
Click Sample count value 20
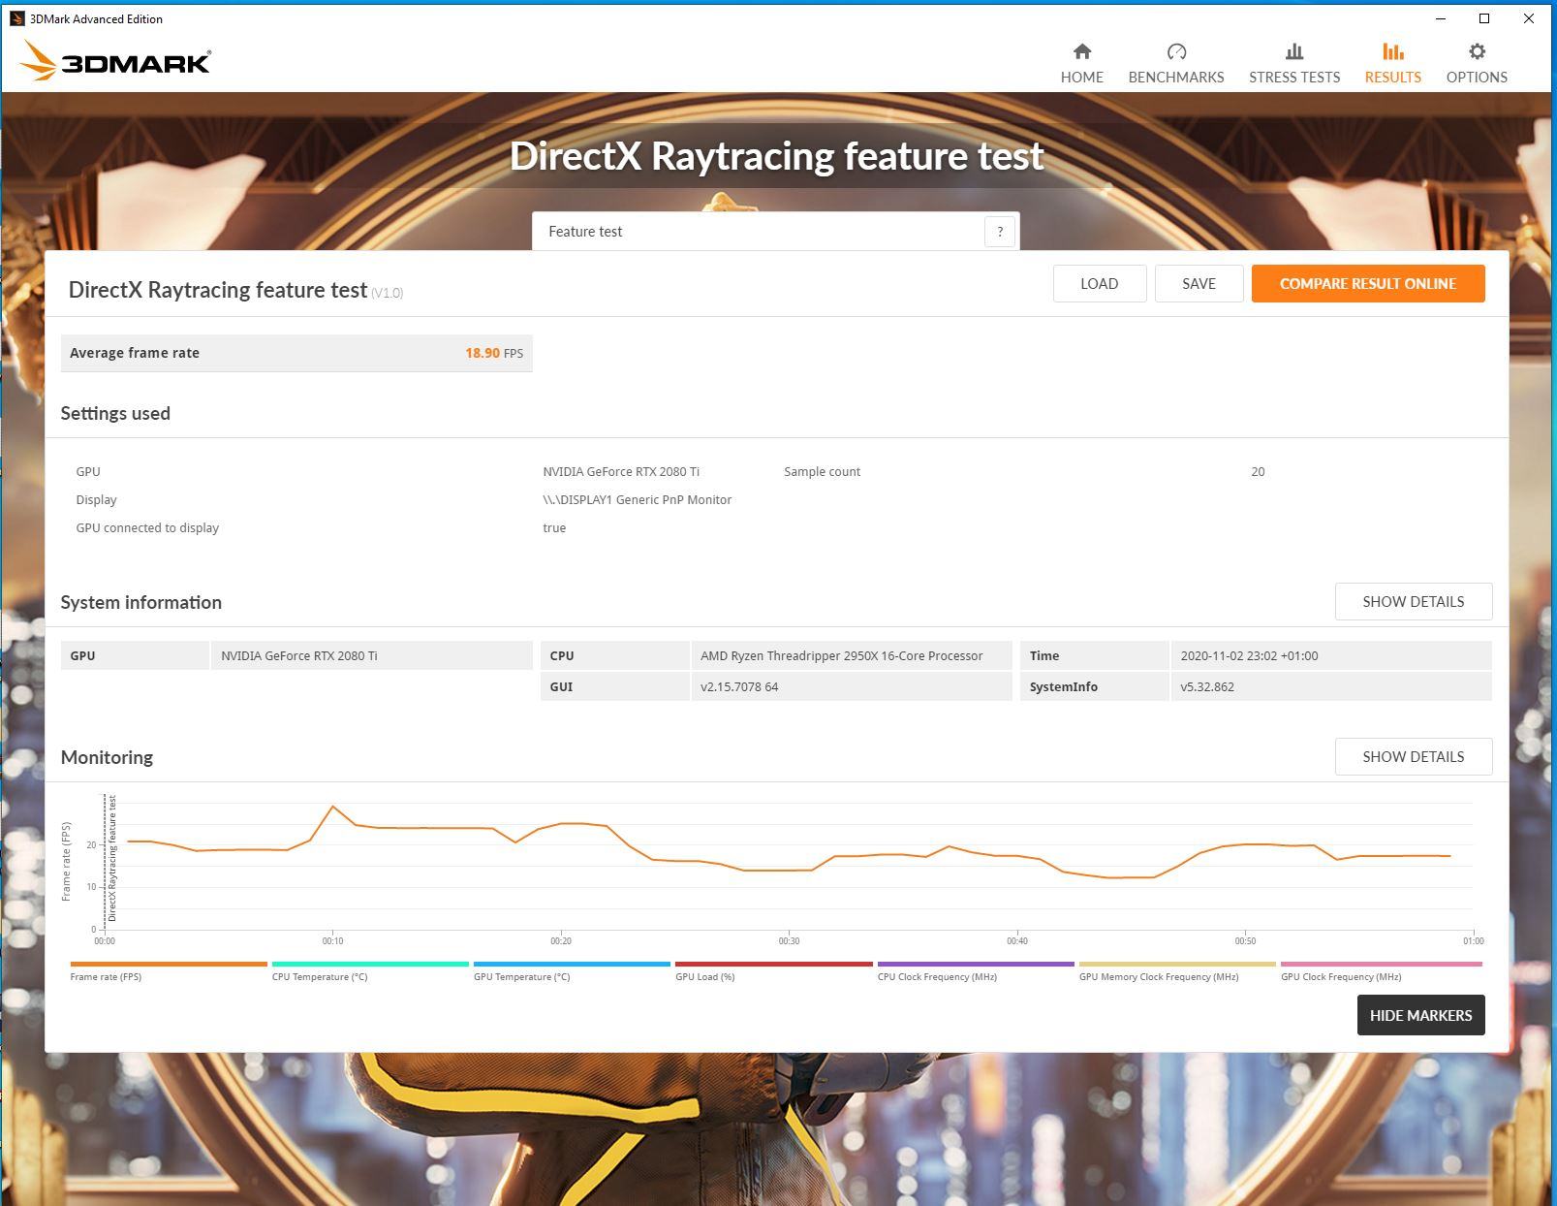[x=1258, y=471]
